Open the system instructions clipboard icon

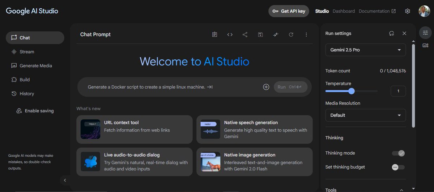click(214, 35)
